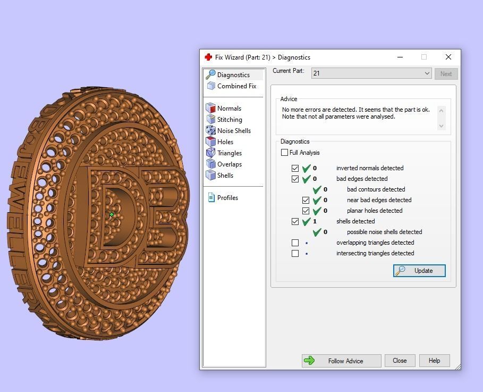The height and width of the screenshot is (392, 483).
Task: Click the red cross Fix Wizard icon
Action: tap(208, 57)
